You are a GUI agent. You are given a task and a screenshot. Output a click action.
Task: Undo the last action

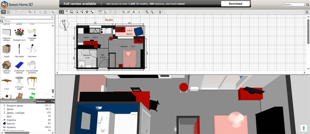coord(17,12)
